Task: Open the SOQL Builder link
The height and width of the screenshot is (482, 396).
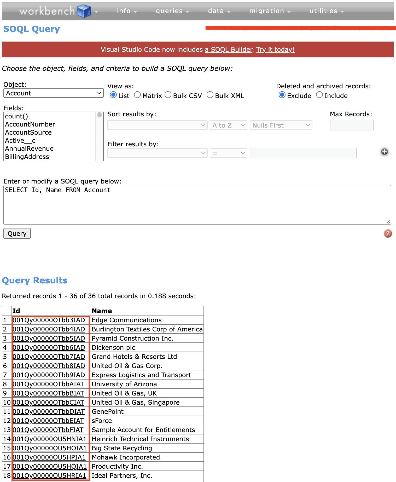Action: pos(229,49)
